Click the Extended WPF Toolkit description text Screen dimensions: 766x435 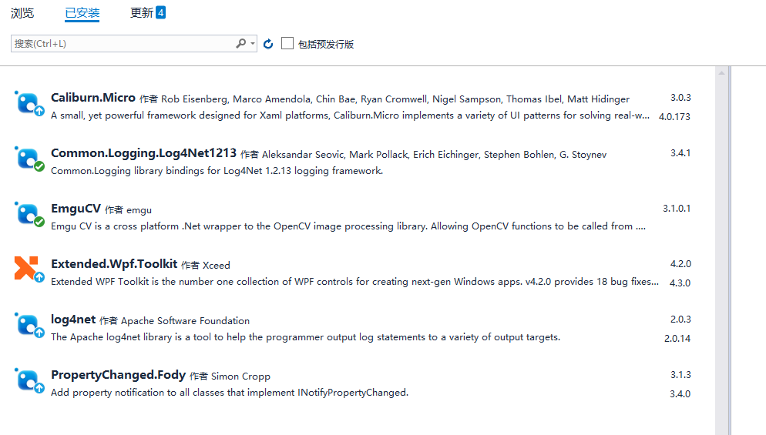(354, 282)
